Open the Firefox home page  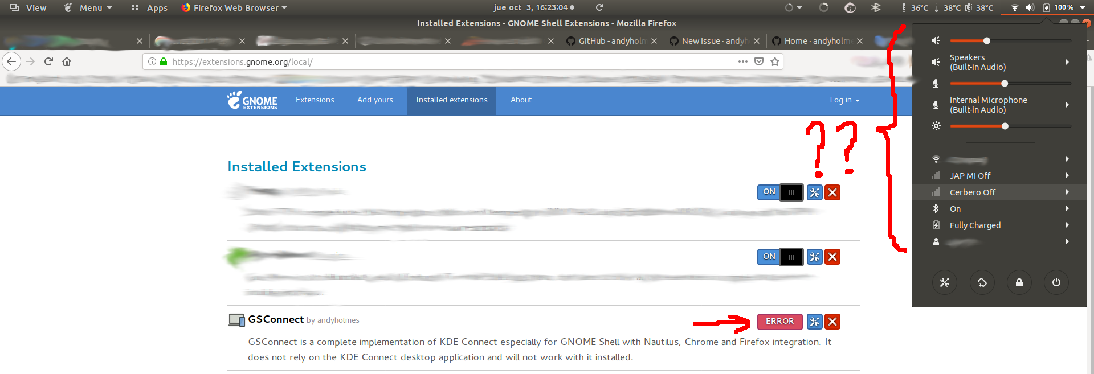[67, 61]
